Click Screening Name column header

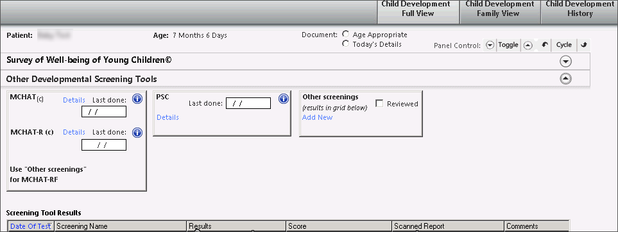120,226
